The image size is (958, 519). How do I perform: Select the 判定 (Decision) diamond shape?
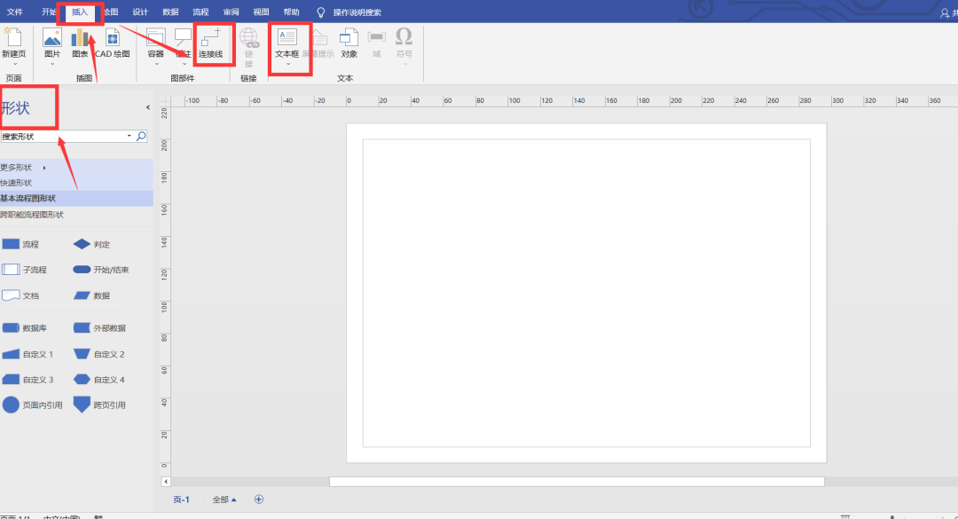(82, 244)
